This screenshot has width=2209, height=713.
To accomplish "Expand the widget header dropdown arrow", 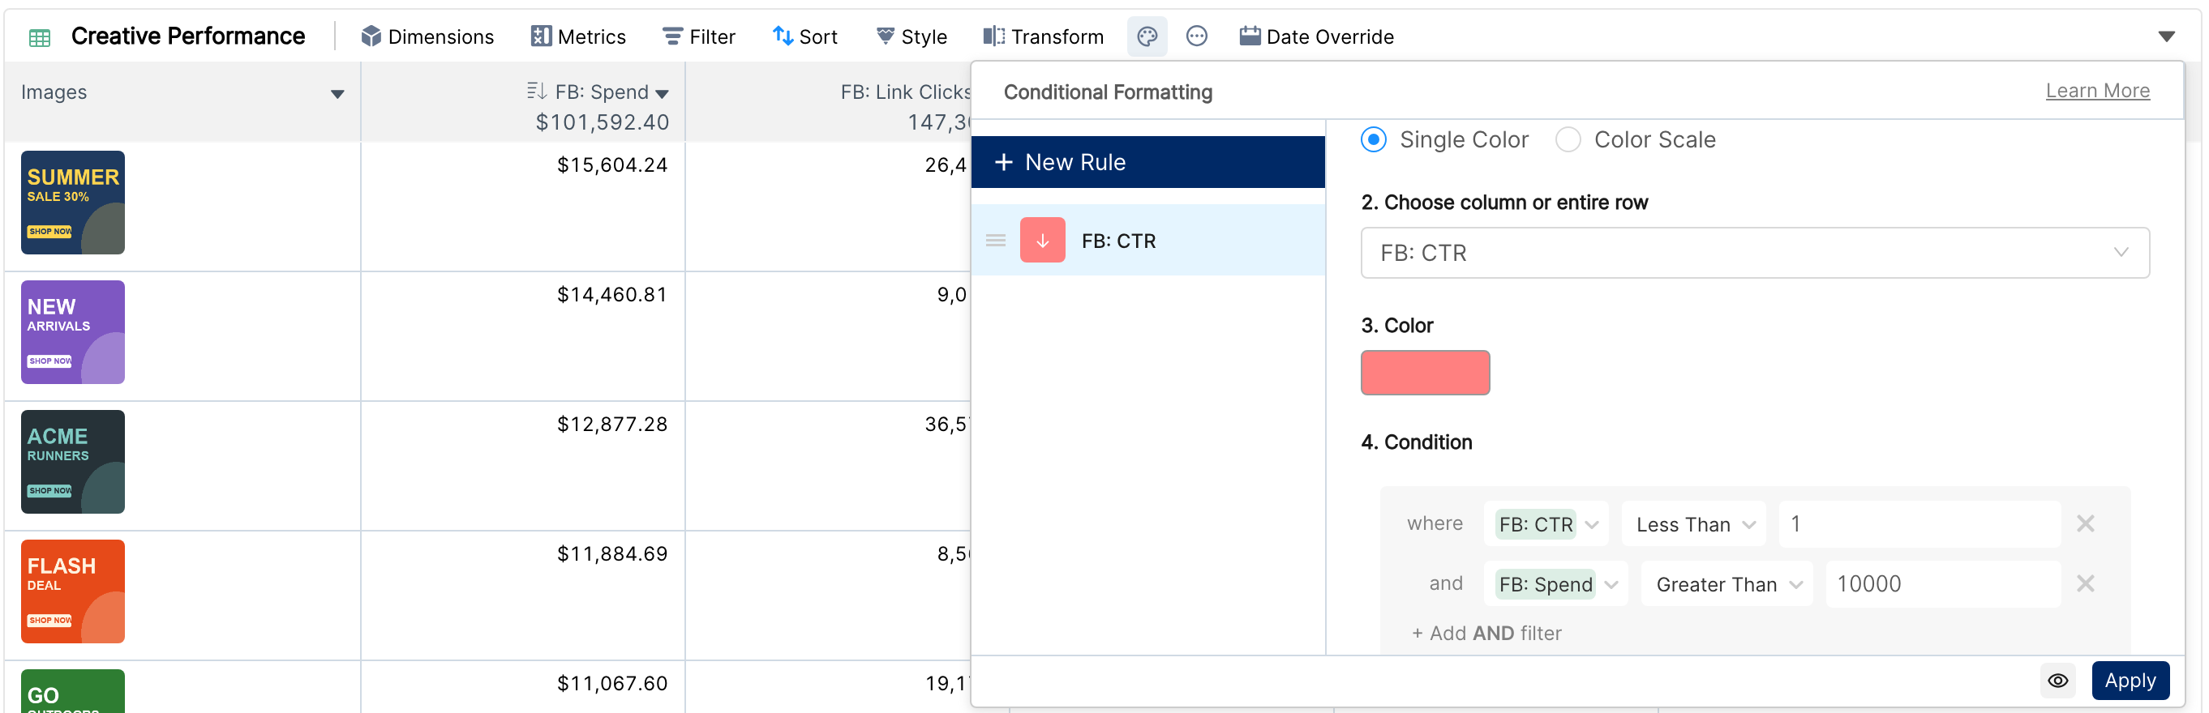I will tap(2166, 36).
